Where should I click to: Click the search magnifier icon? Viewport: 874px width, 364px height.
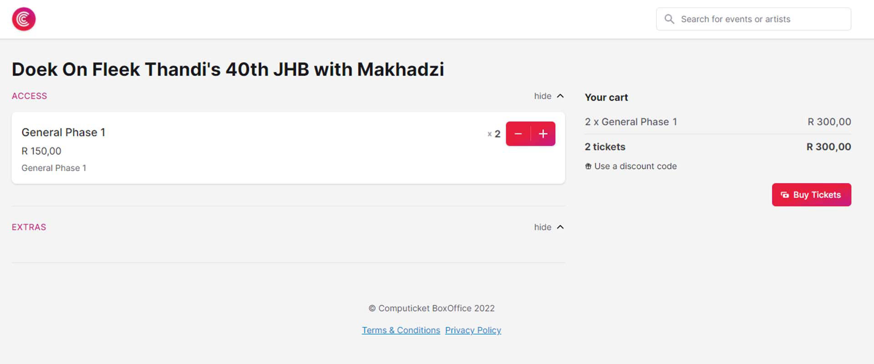[669, 19]
